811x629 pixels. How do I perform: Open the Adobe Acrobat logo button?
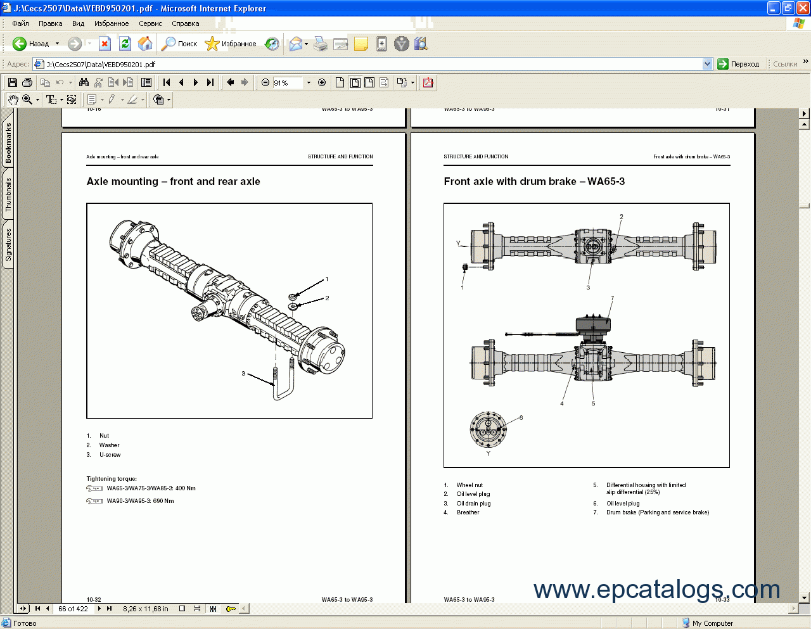(428, 82)
